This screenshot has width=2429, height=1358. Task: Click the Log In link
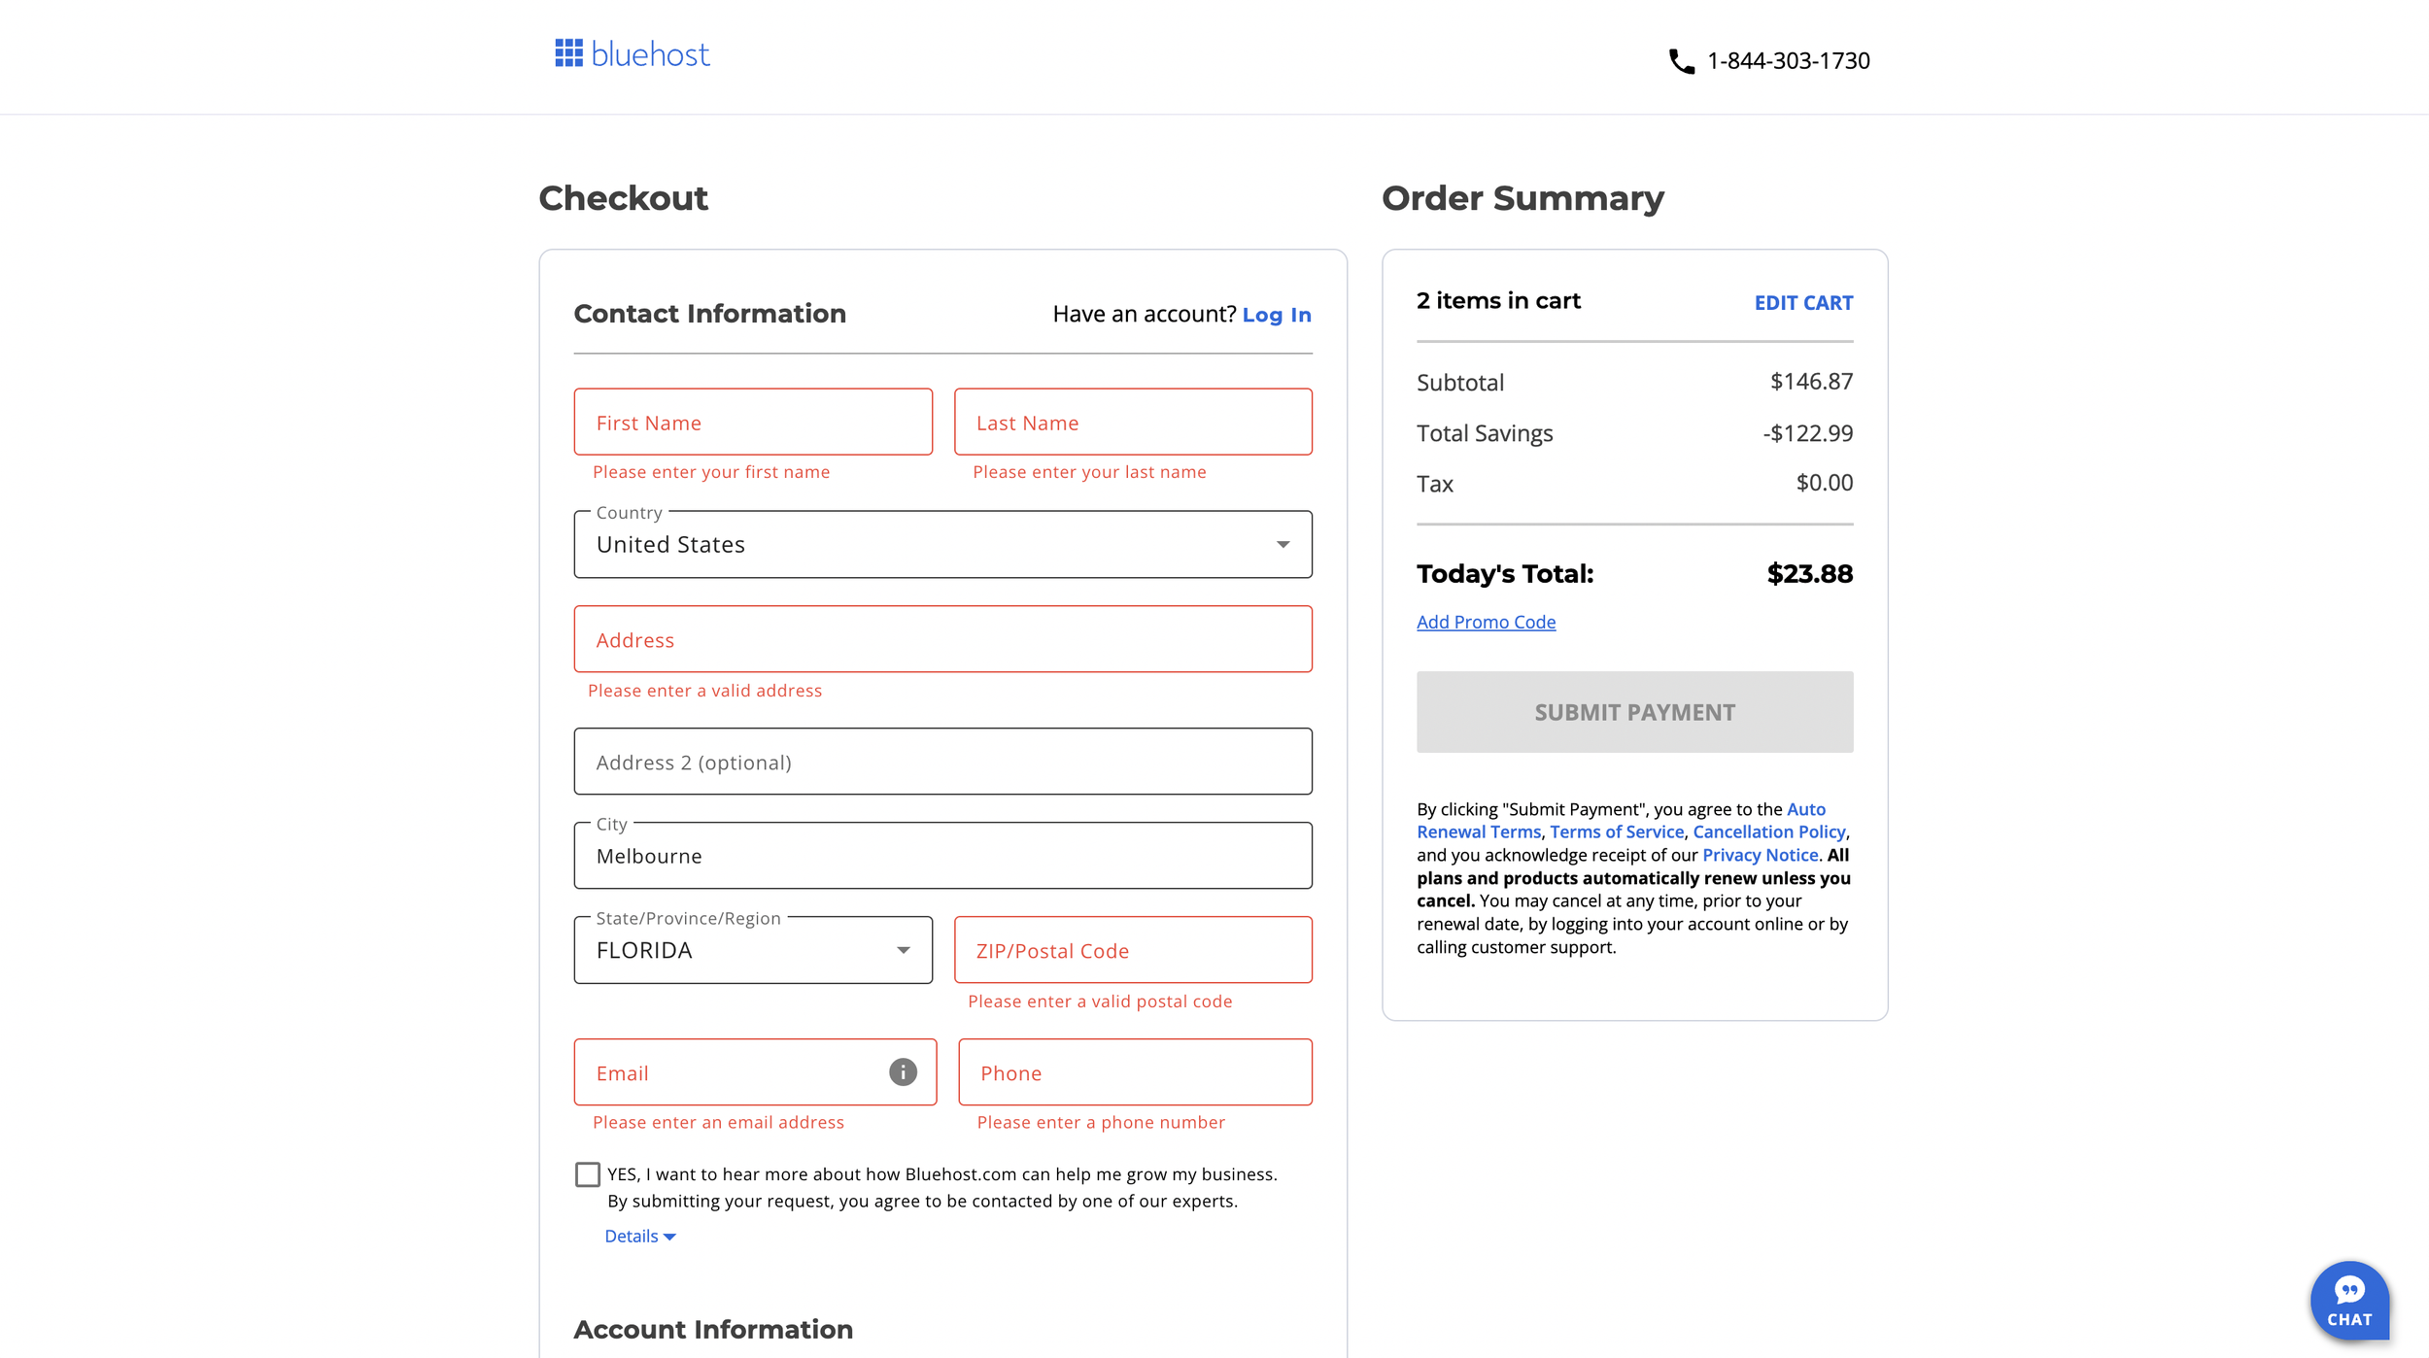(x=1277, y=315)
